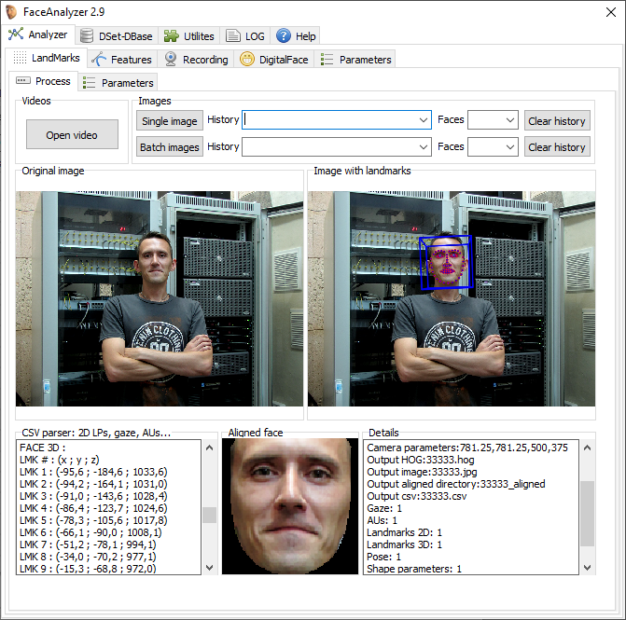The image size is (626, 620).
Task: Click the image with landmarks preview
Action: [452, 298]
